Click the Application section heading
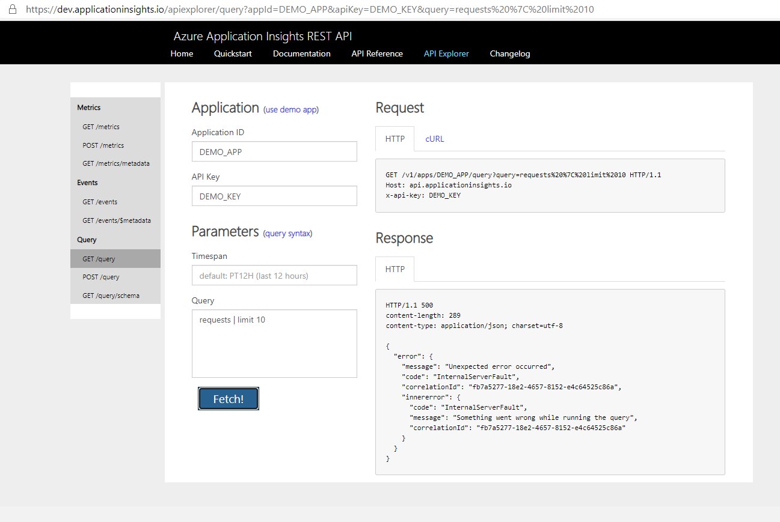This screenshot has height=522, width=780. (225, 108)
